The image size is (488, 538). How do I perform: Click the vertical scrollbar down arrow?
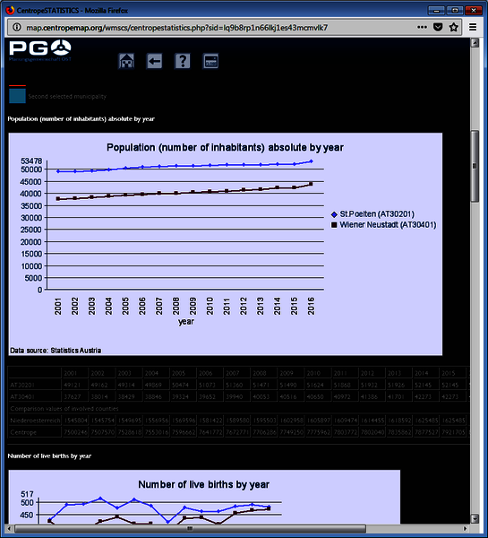coord(475,518)
